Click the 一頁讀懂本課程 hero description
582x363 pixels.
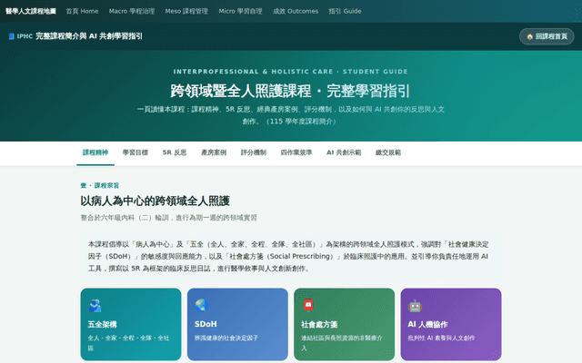[x=291, y=115]
